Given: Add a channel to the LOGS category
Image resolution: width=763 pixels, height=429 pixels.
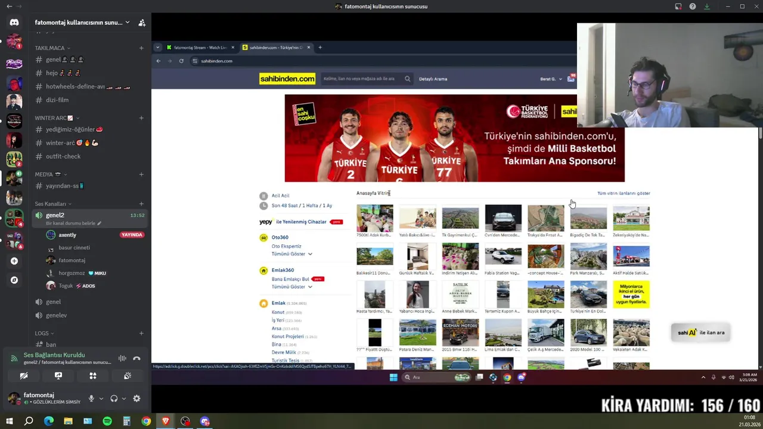Looking at the screenshot, I should [141, 334].
